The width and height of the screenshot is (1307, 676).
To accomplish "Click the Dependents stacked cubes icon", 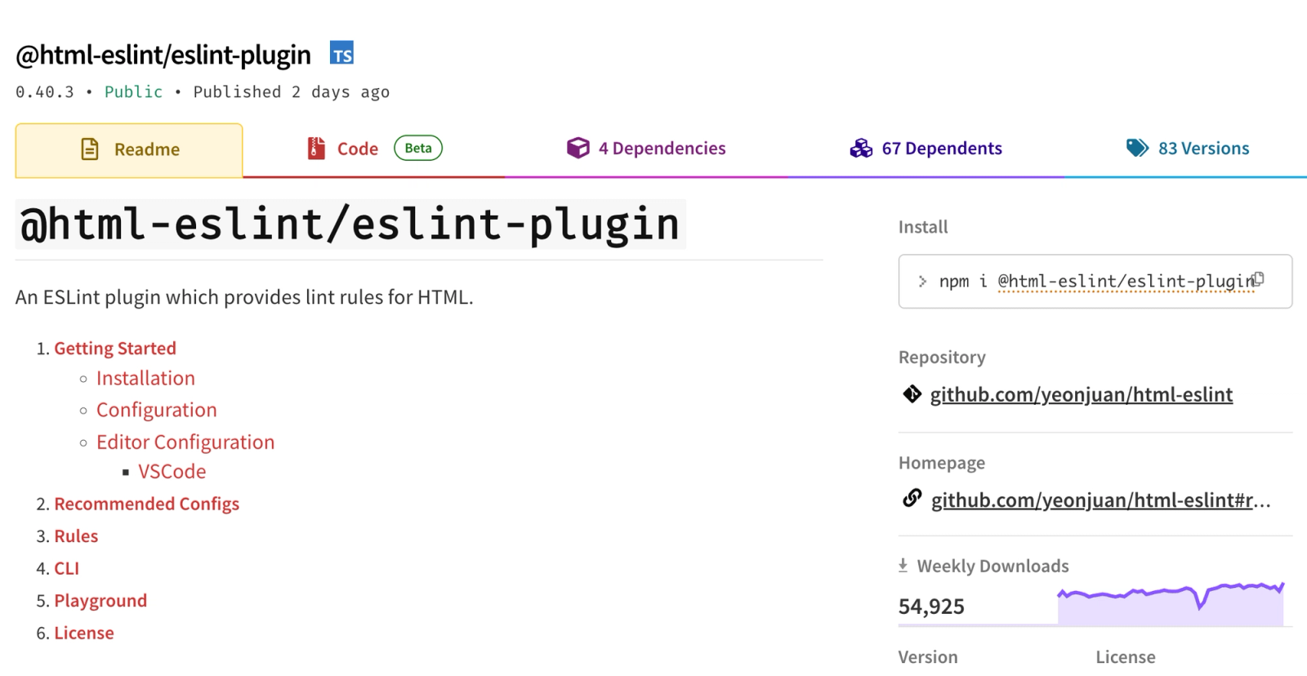I will coord(861,148).
